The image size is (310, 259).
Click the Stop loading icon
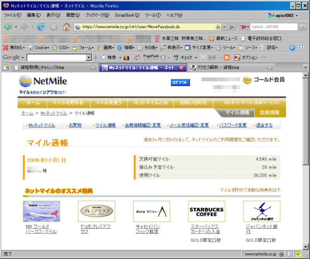pos(53,27)
